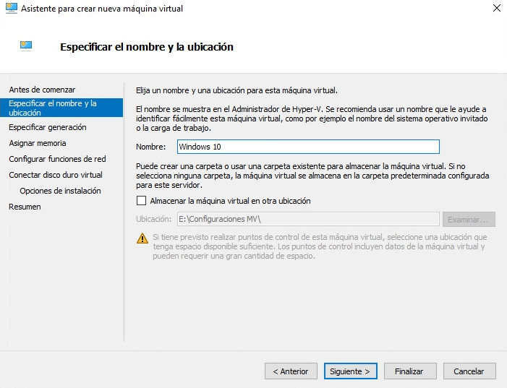Viewport: 507px width, 388px height.
Task: Cancel the wizard with Cancelar
Action: pos(469,371)
